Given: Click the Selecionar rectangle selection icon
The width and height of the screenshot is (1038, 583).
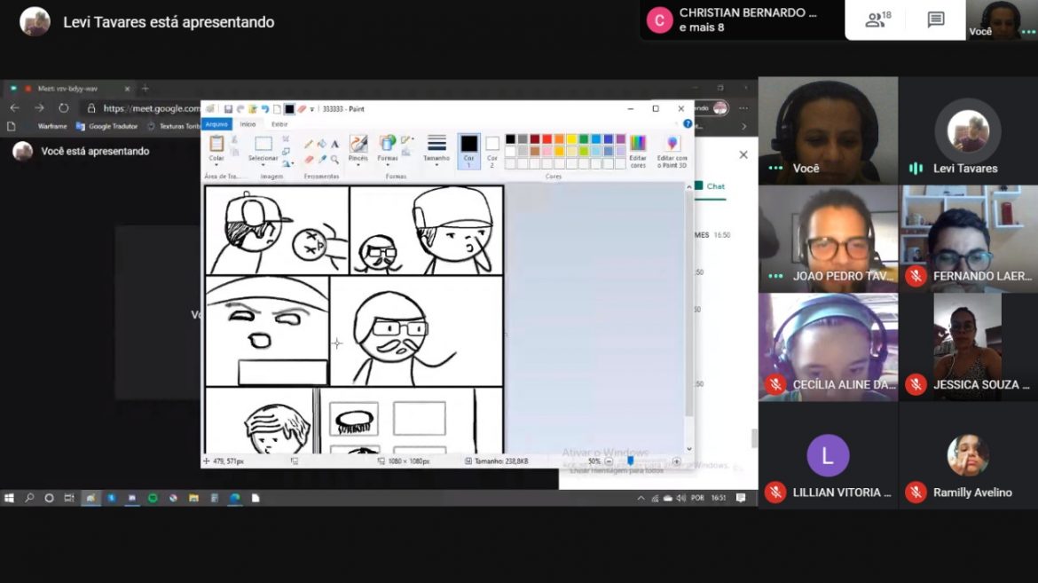Looking at the screenshot, I should [x=263, y=144].
